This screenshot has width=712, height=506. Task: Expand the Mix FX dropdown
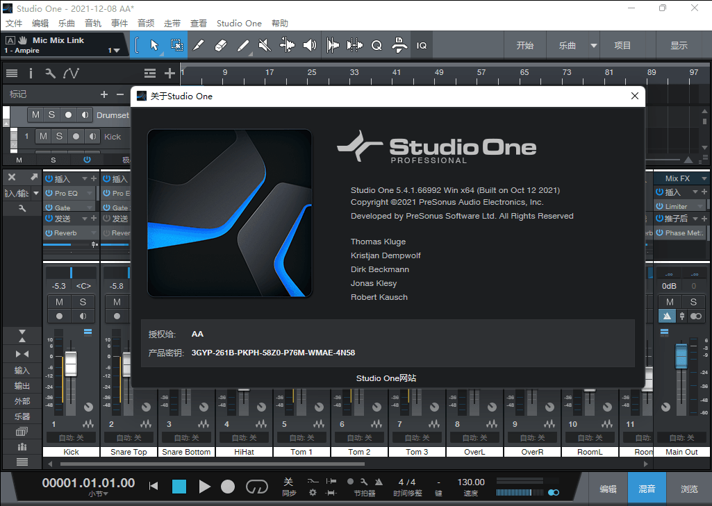click(x=704, y=178)
